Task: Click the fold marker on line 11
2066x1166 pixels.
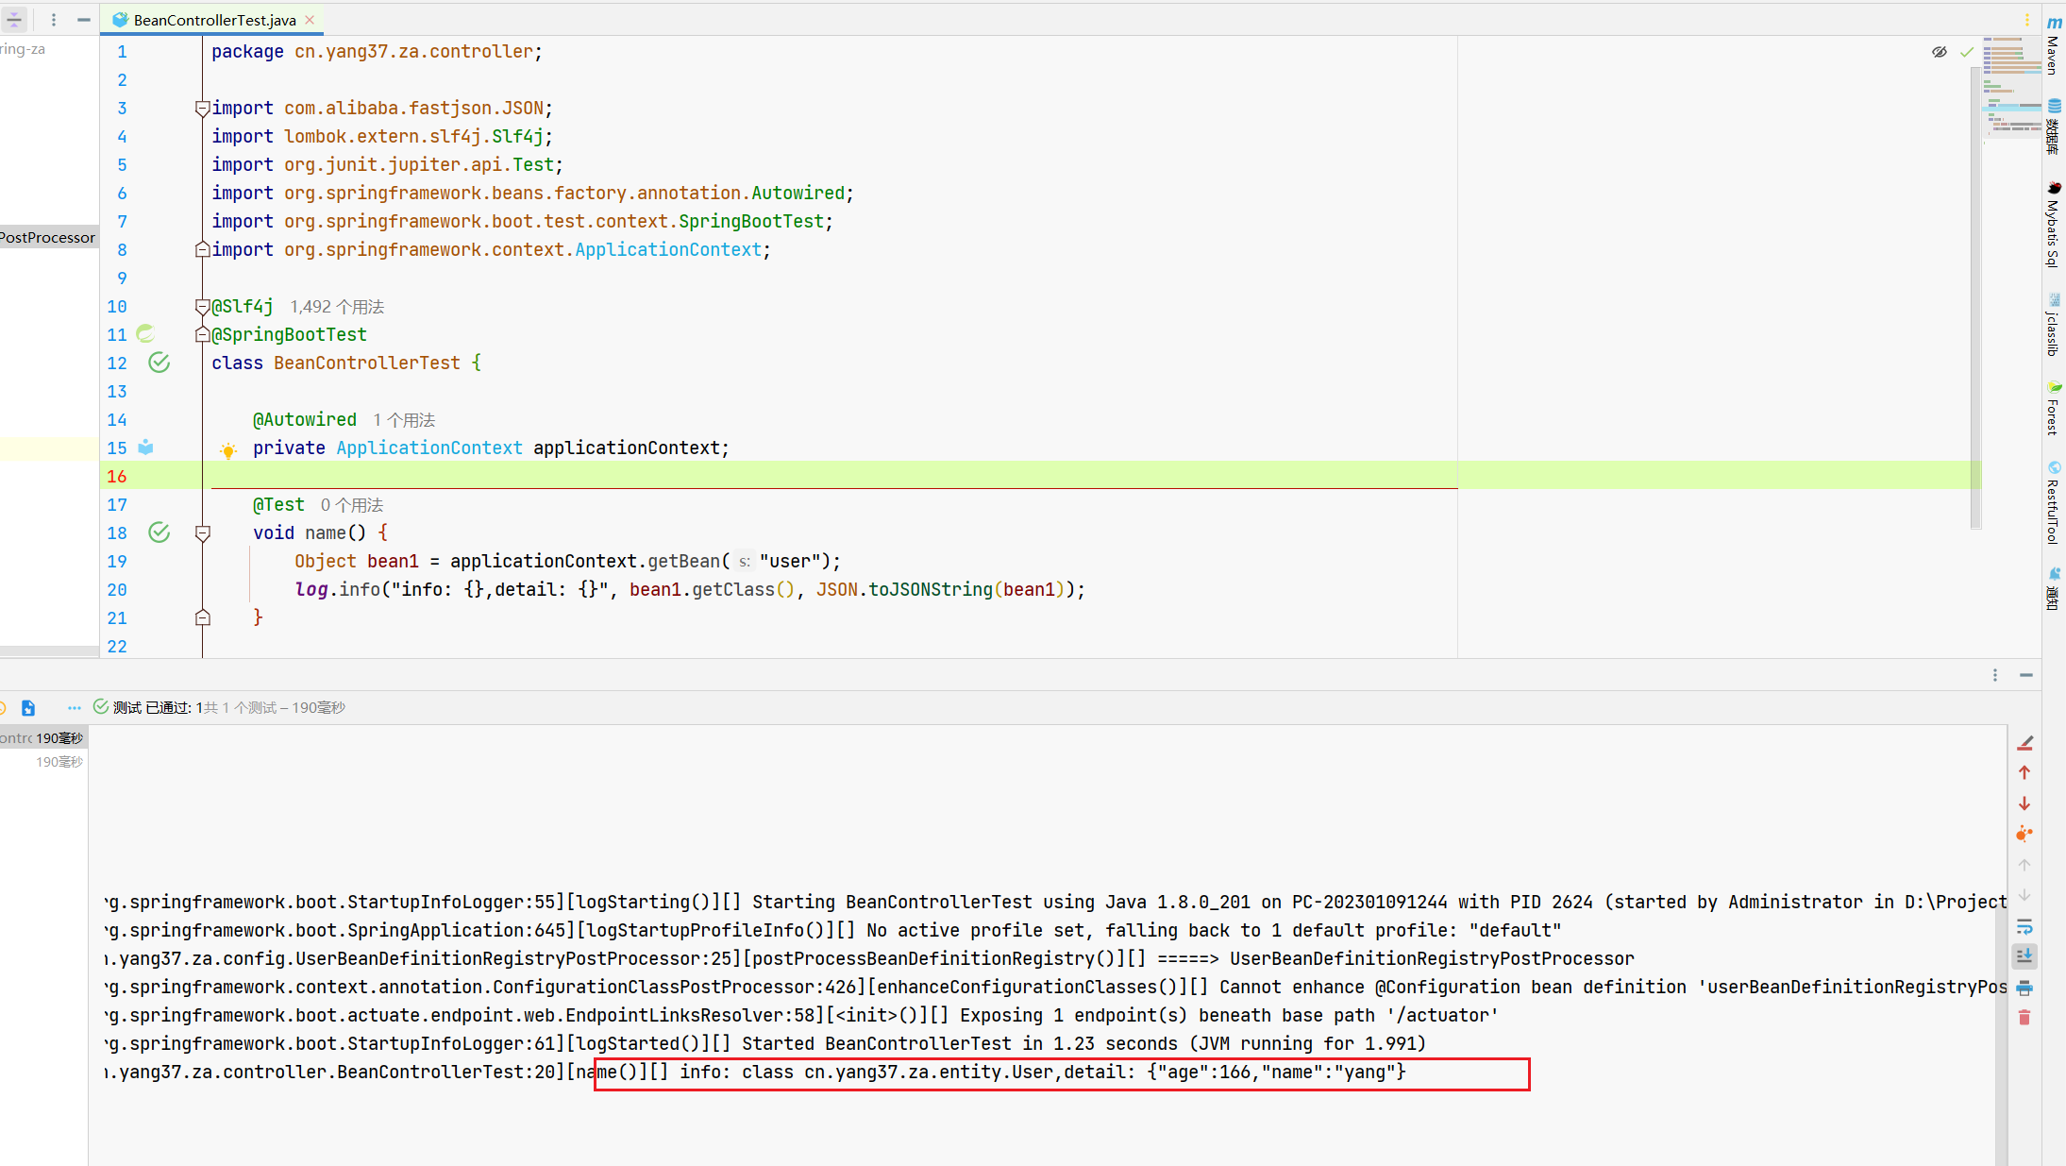Action: 202,334
